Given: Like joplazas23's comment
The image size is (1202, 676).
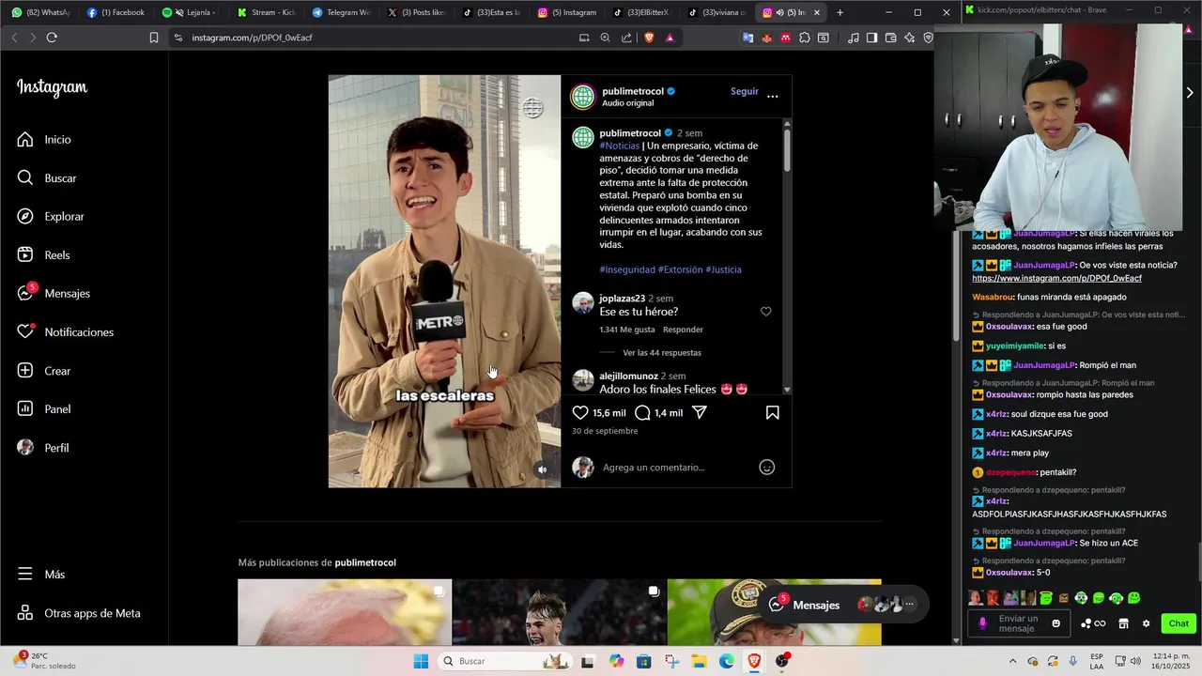Looking at the screenshot, I should (766, 312).
